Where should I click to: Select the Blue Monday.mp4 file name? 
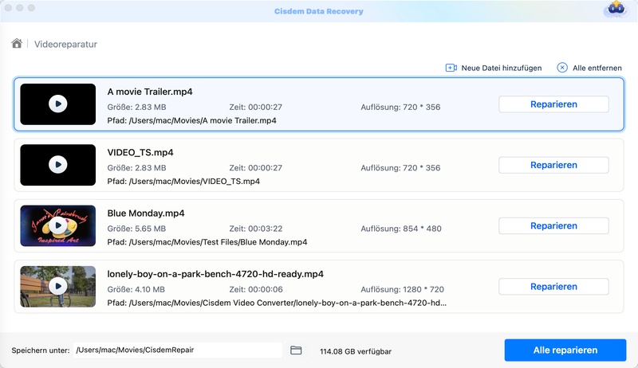click(146, 213)
